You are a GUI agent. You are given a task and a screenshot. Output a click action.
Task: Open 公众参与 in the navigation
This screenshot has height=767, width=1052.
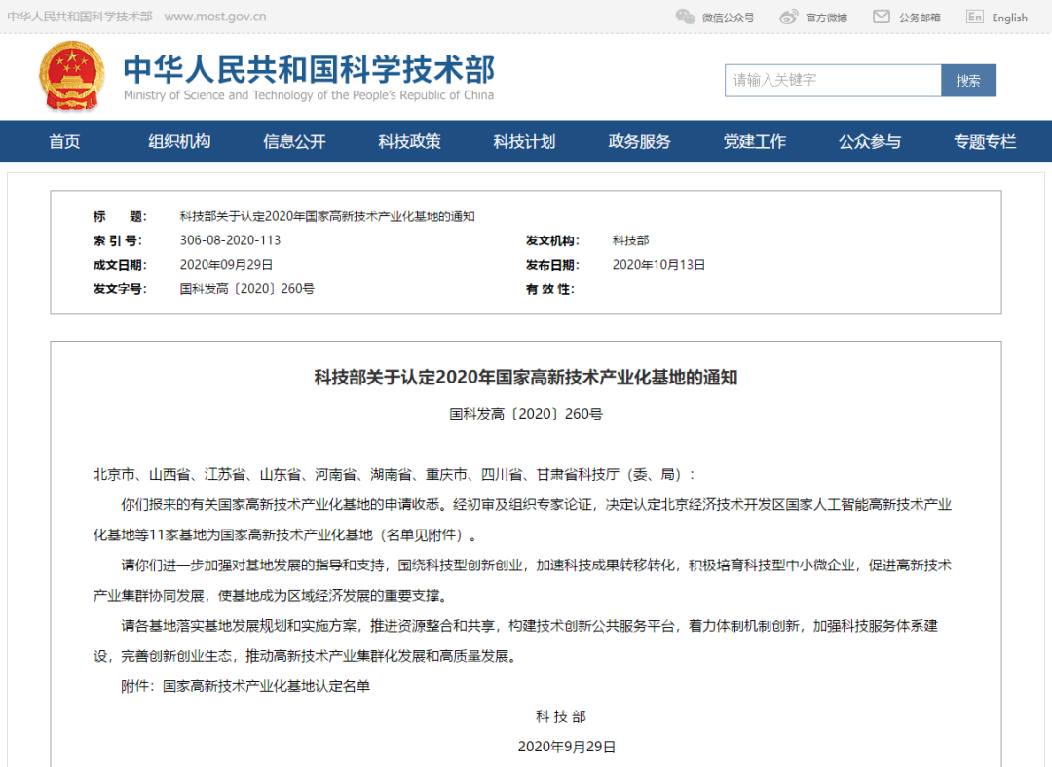(x=870, y=142)
